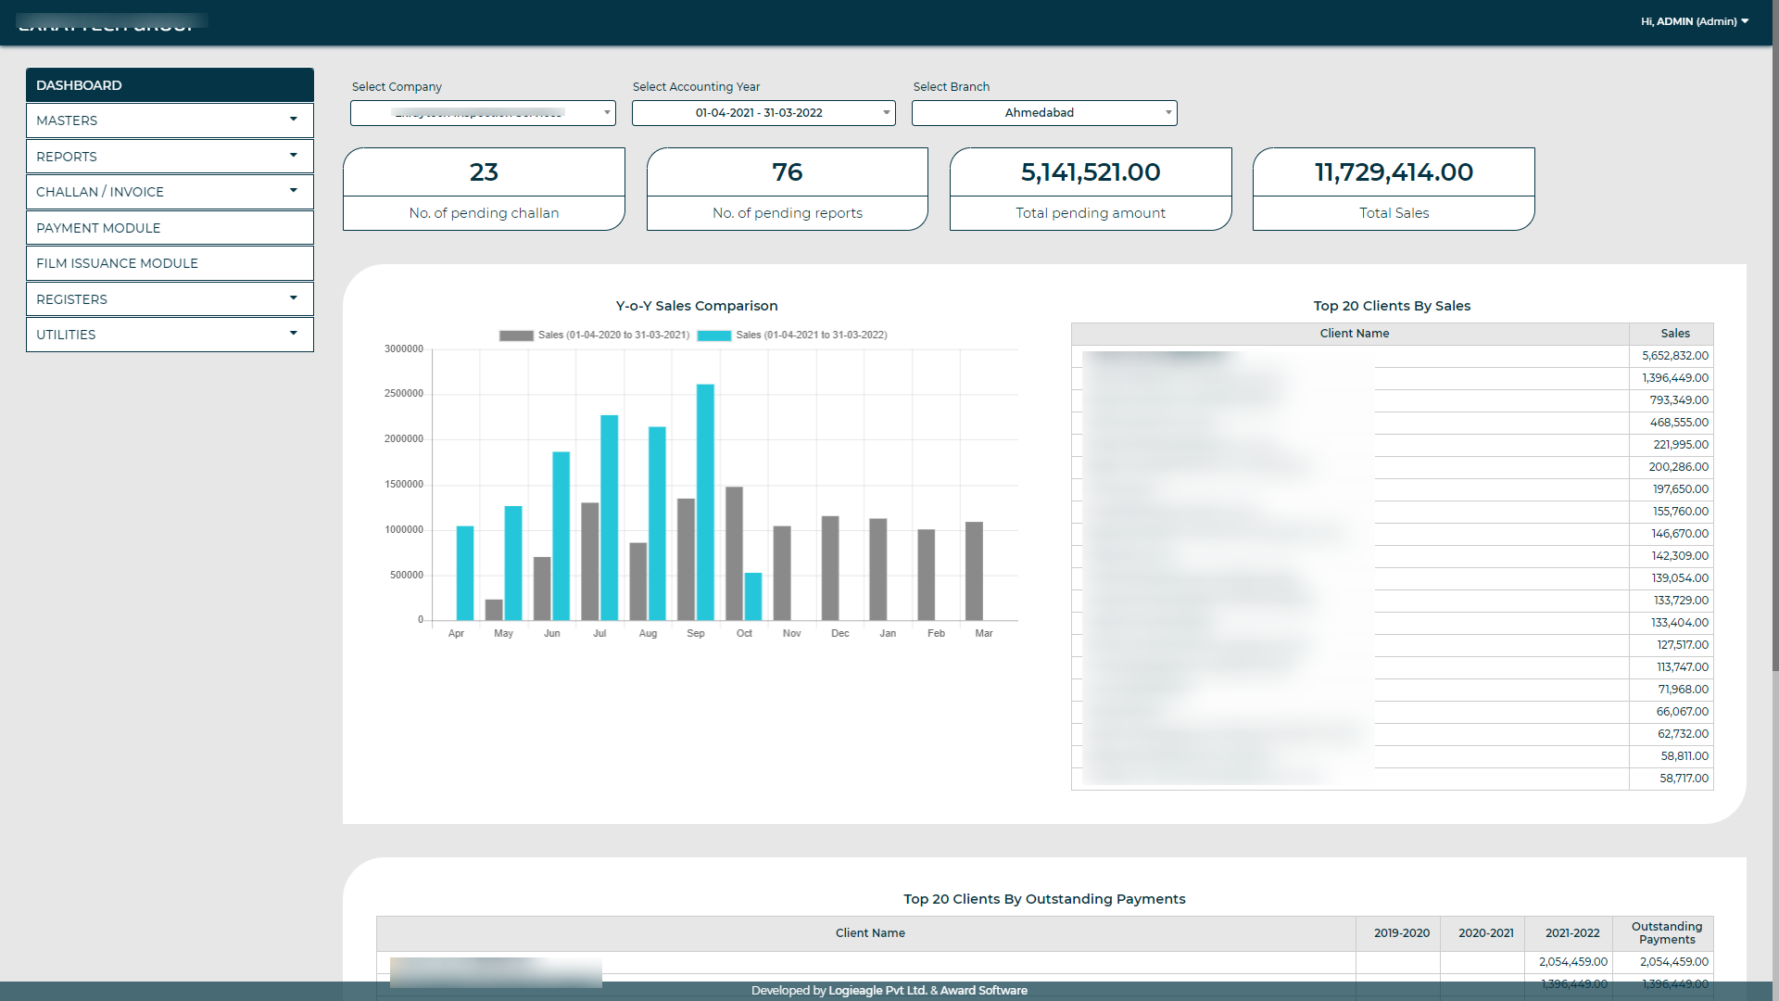Toggle grey 2020-2021 sales legend swatch
Screen dimensions: 1779x1001
516,336
